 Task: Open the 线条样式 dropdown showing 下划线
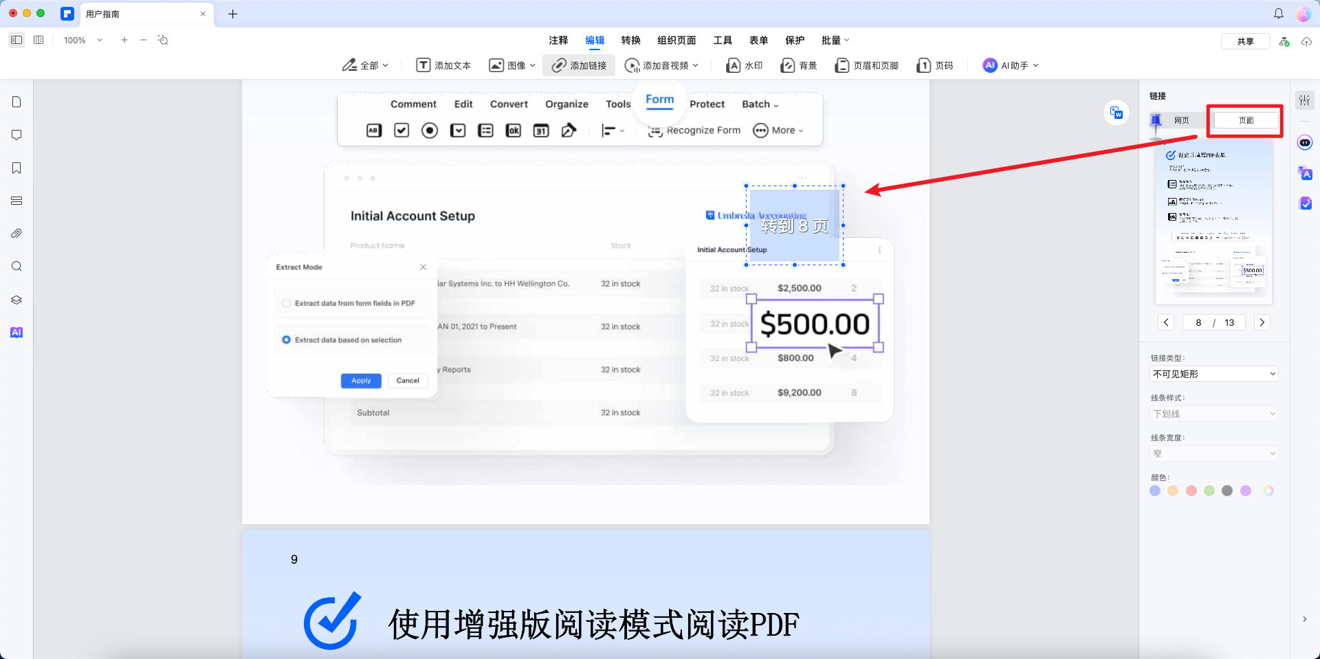[x=1214, y=413]
